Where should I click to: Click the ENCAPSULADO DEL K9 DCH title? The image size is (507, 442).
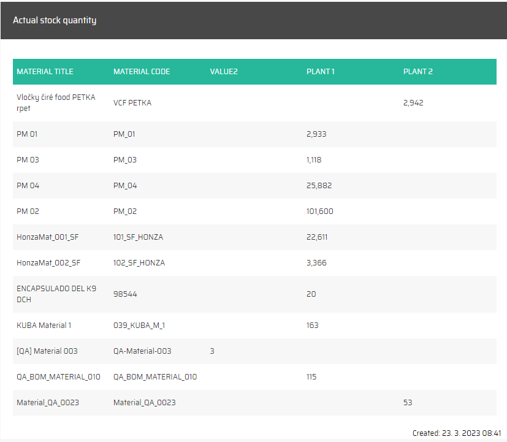click(56, 294)
